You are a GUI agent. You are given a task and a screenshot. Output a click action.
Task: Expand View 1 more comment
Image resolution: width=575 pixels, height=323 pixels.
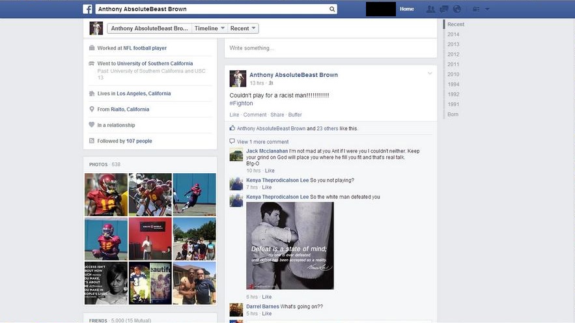click(x=262, y=142)
